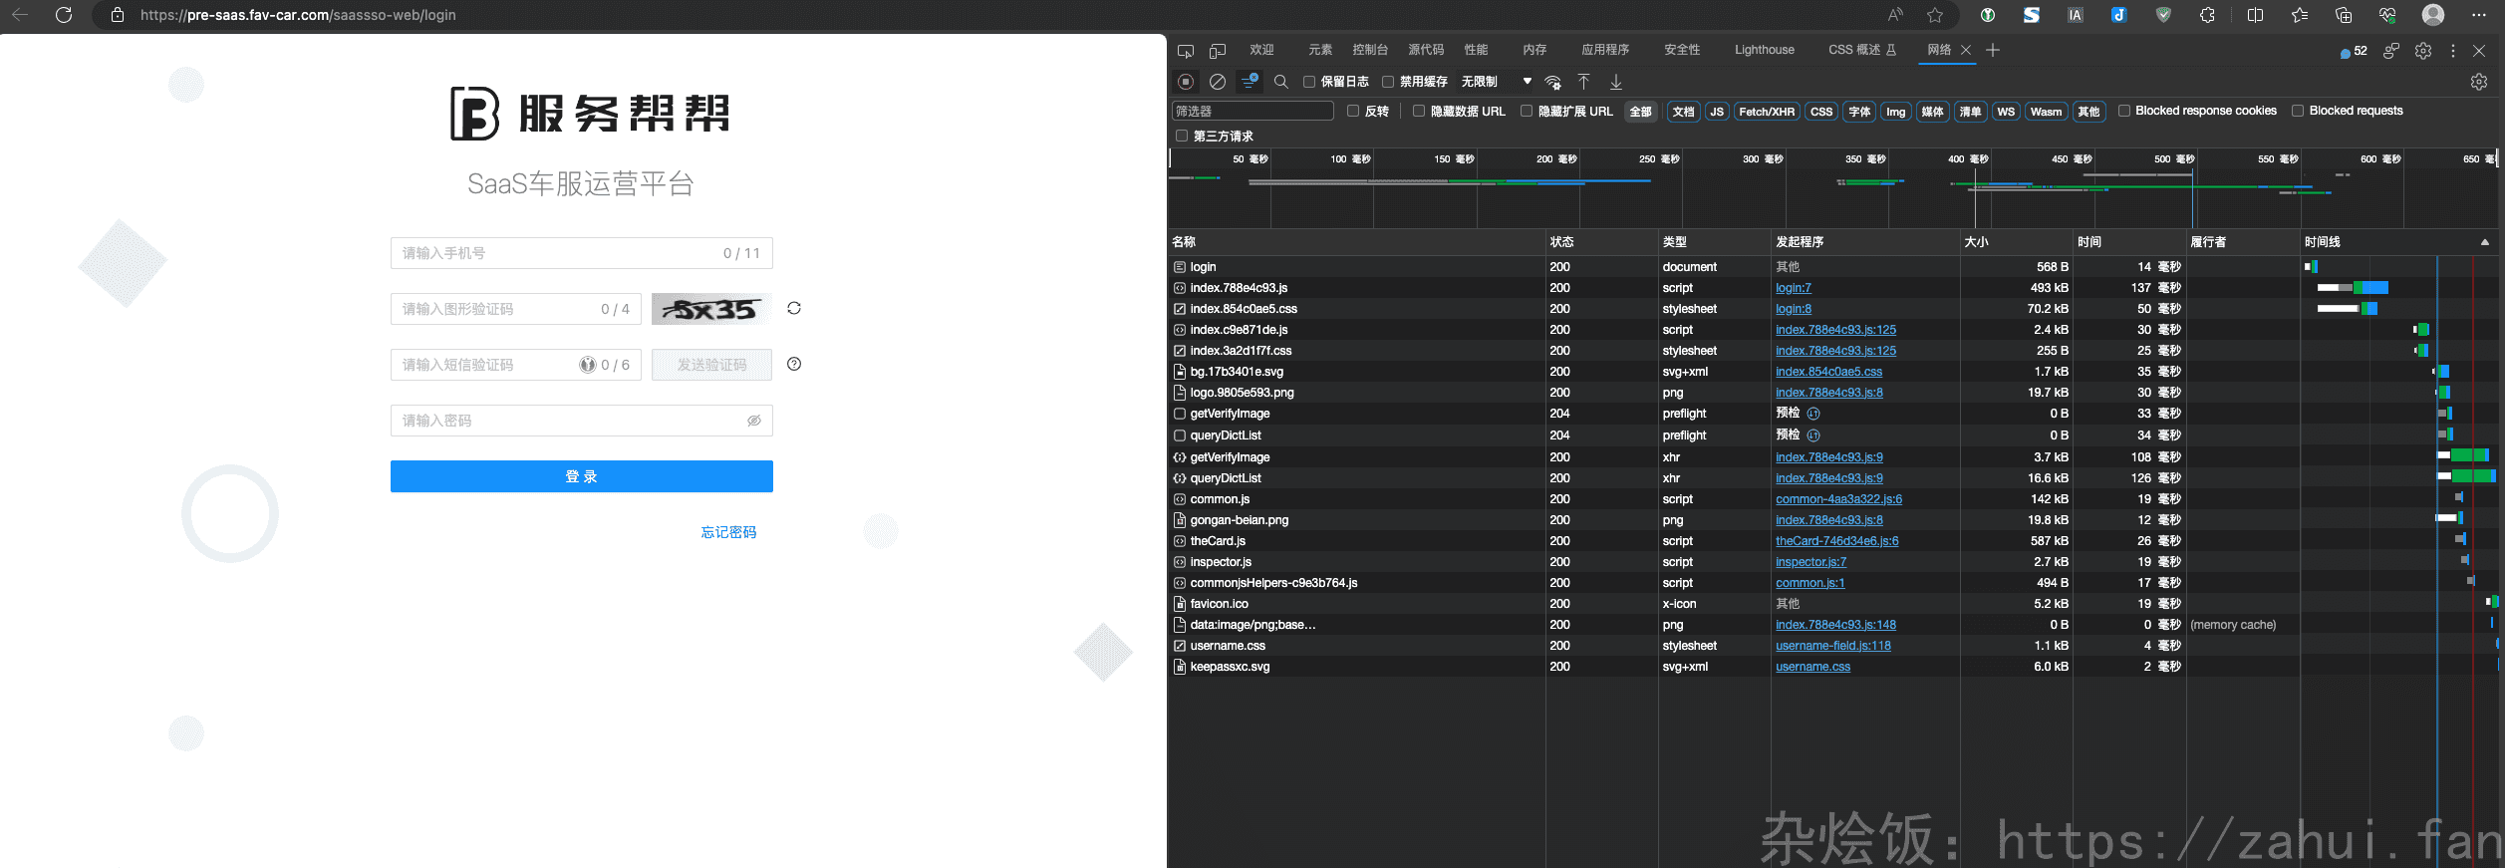Clear the network log
This screenshot has width=2505, height=868.
[1217, 82]
